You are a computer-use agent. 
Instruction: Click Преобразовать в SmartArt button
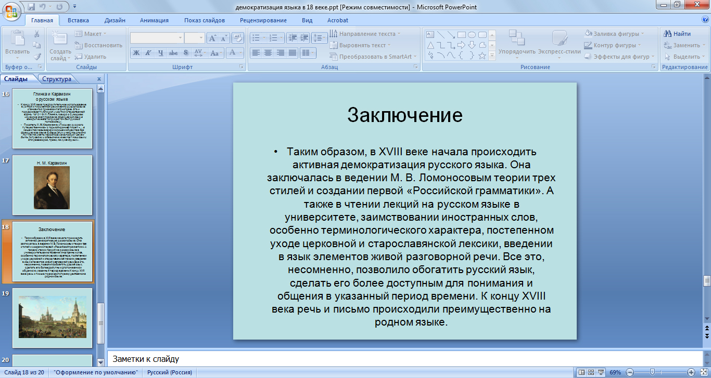(x=373, y=57)
